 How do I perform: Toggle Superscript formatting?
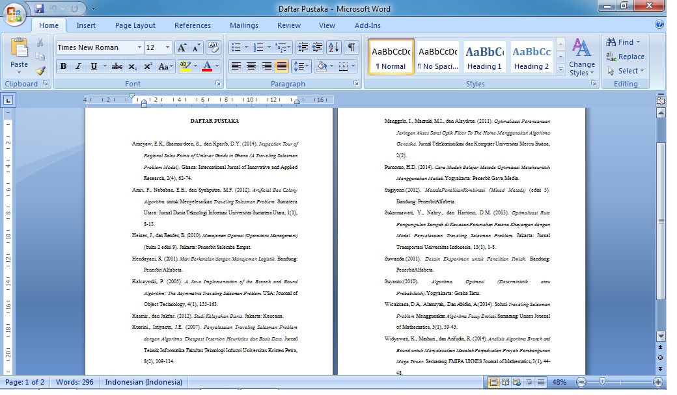point(148,66)
